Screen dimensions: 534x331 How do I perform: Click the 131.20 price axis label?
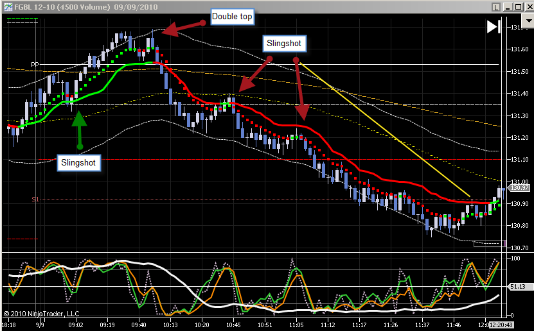pos(520,138)
